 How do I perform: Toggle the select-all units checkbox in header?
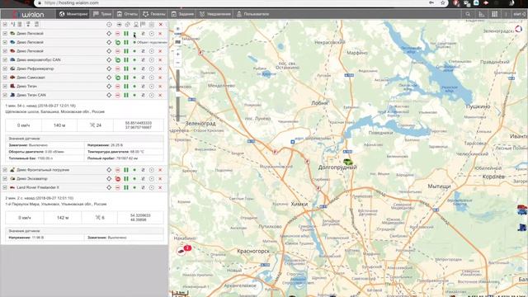click(x=5, y=24)
